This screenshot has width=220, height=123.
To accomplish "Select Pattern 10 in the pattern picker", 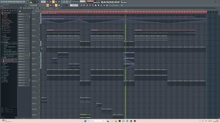I will point(24,38).
